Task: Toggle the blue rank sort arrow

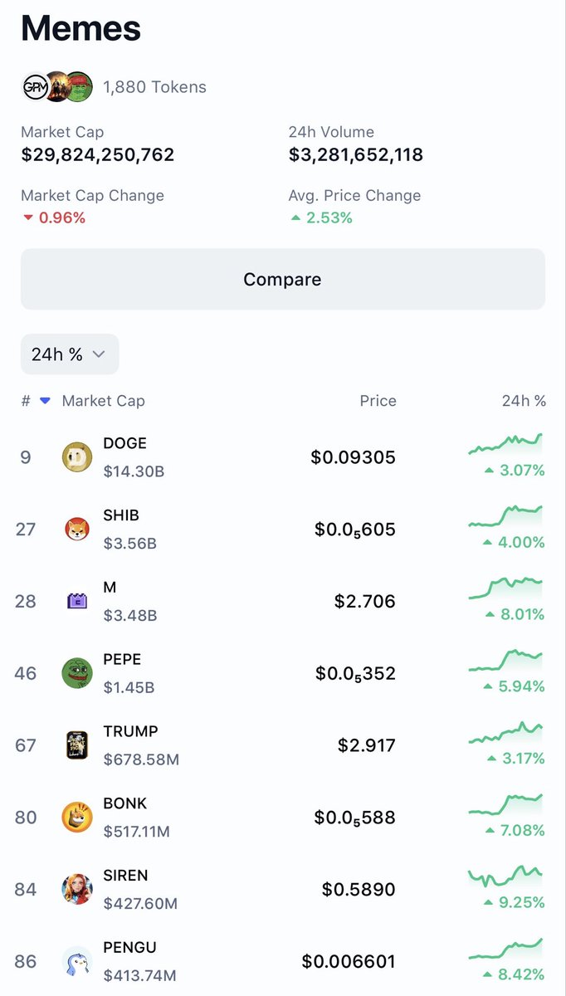Action: pos(45,402)
